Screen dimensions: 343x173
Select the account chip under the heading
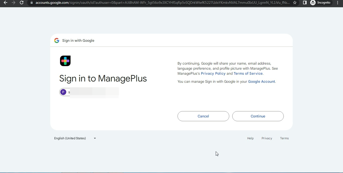coord(89,92)
